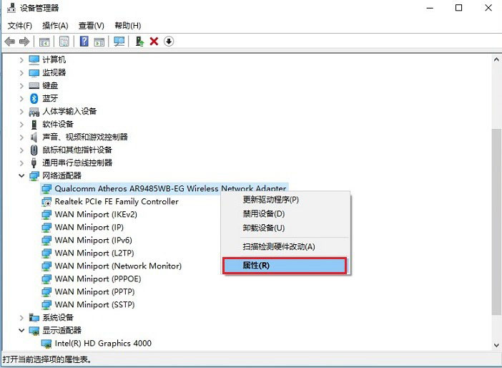This screenshot has width=502, height=368.
Task: Open the 操作(A) menu
Action: click(x=55, y=26)
